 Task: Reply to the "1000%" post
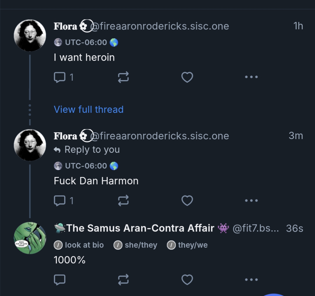(x=60, y=280)
